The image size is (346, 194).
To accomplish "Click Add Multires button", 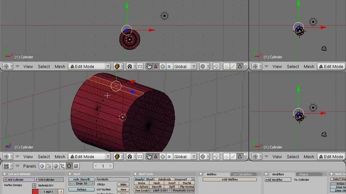I will [229, 179].
